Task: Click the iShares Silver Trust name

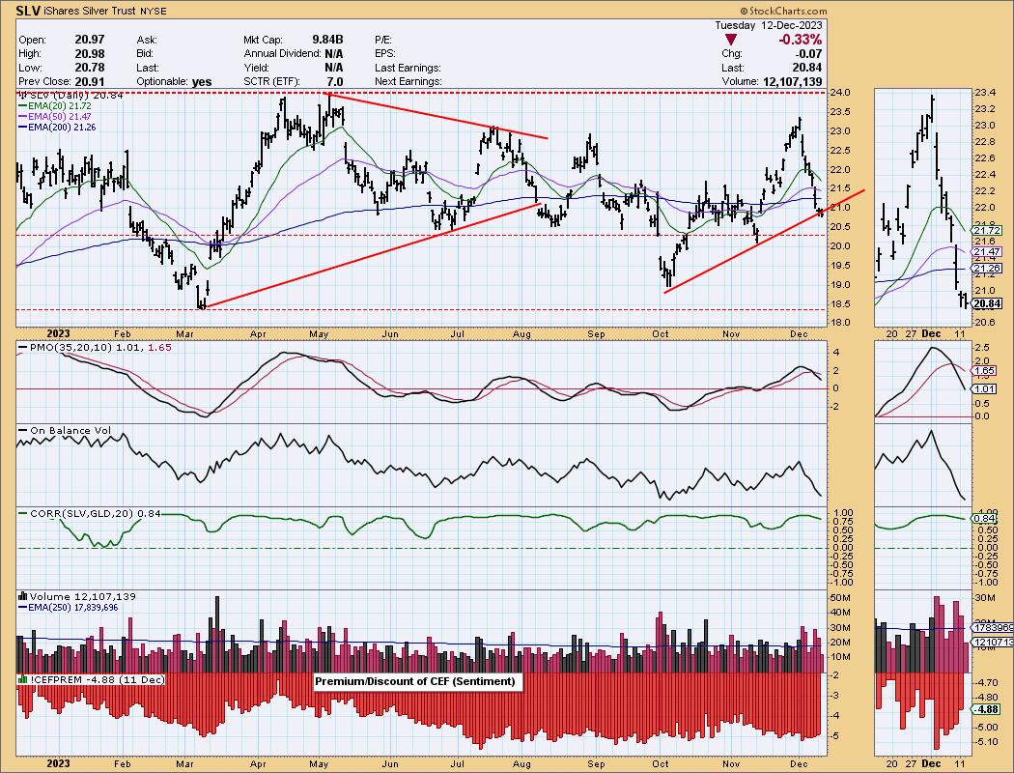Action: pyautogui.click(x=90, y=11)
